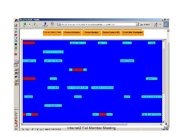Open the Choose Feature UDS tab

[x=111, y=33]
